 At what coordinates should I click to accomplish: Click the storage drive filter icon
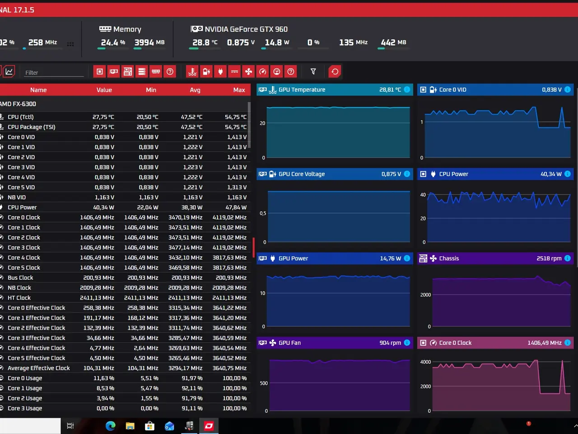142,71
